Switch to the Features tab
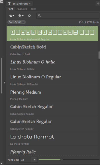The image size is (100, 165). [x=22, y=9]
